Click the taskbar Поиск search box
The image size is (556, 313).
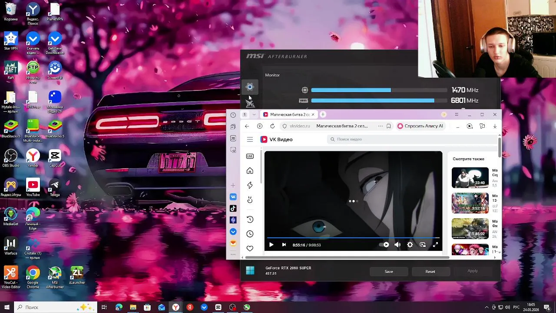click(x=56, y=307)
